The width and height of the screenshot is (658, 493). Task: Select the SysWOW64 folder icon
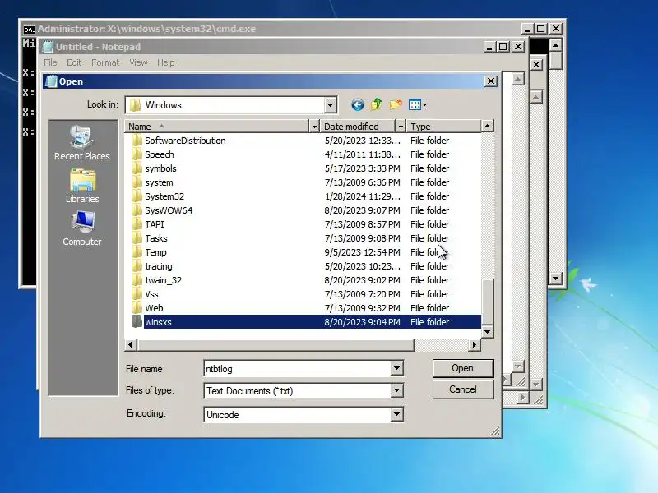(137, 210)
